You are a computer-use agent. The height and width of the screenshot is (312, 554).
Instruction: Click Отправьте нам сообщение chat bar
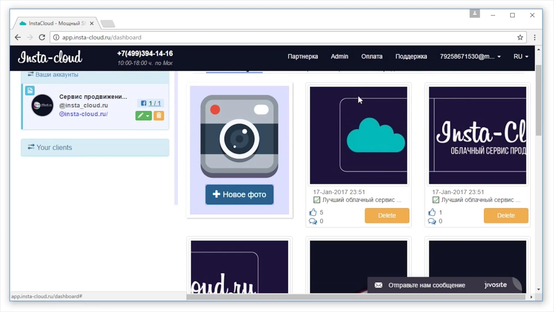click(x=427, y=285)
